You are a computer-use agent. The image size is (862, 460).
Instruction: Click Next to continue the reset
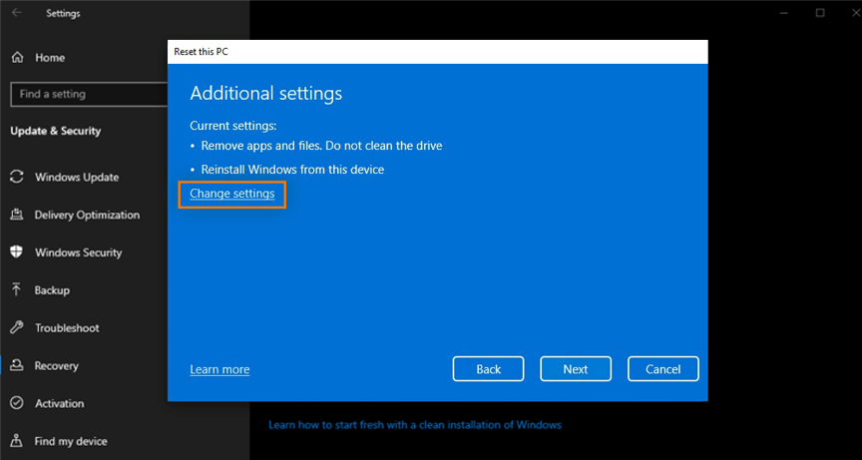[x=576, y=369]
